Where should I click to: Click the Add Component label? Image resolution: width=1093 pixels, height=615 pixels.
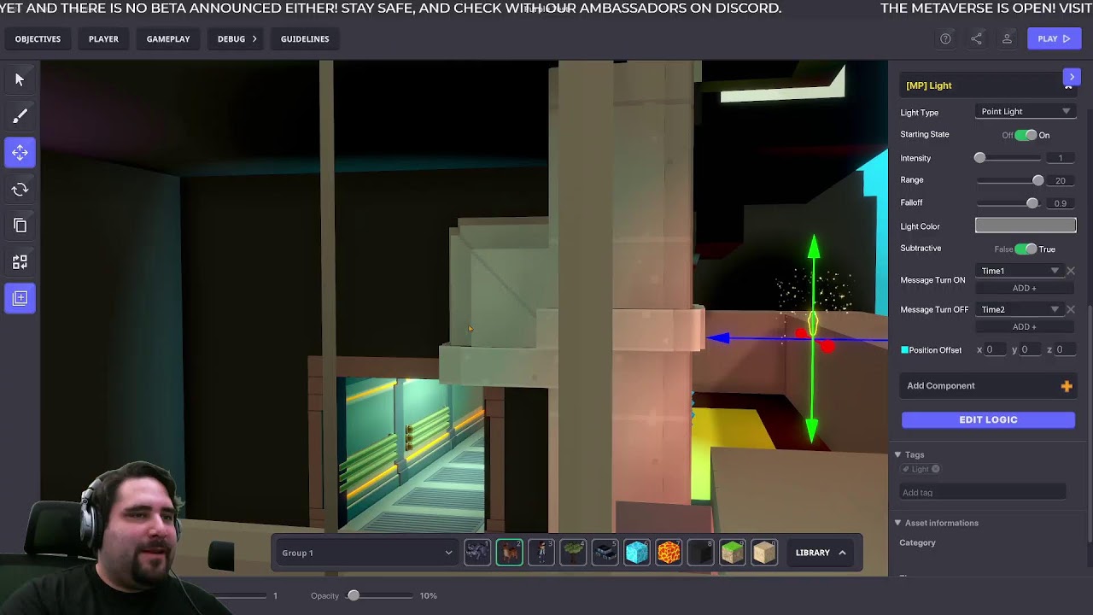pos(940,386)
